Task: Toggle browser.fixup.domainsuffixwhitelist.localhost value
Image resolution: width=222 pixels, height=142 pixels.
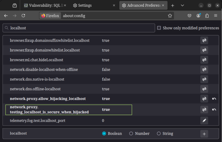Action: [x=204, y=40]
